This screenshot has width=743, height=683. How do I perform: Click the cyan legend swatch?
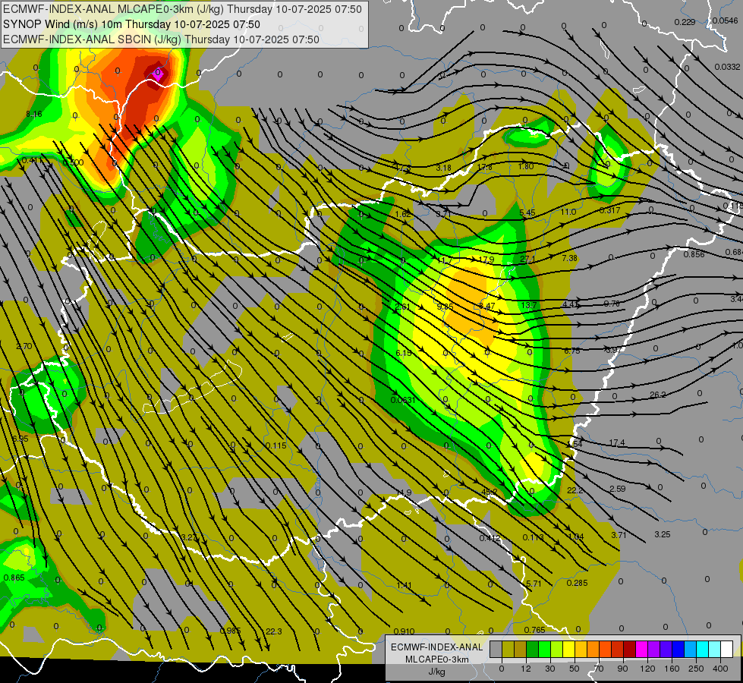[x=704, y=650]
